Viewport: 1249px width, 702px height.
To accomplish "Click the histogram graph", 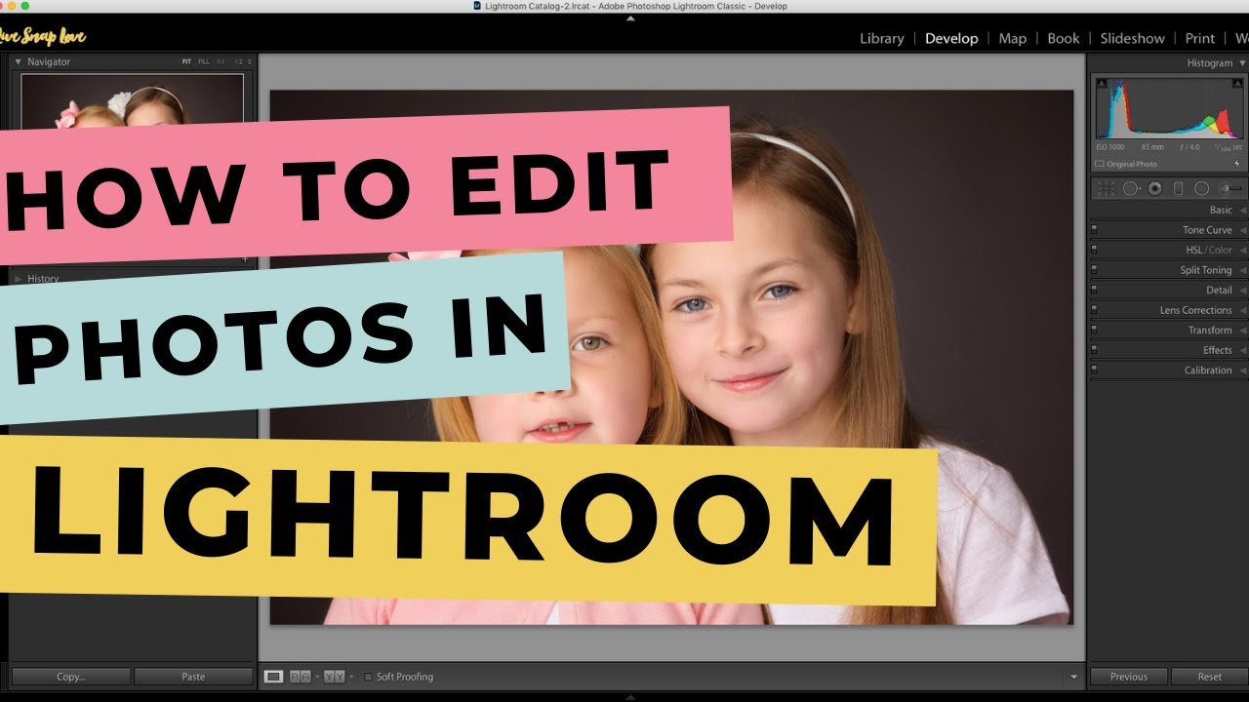I will coord(1169,109).
